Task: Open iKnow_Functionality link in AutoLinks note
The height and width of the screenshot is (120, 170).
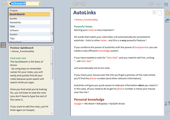Action: click(87, 20)
